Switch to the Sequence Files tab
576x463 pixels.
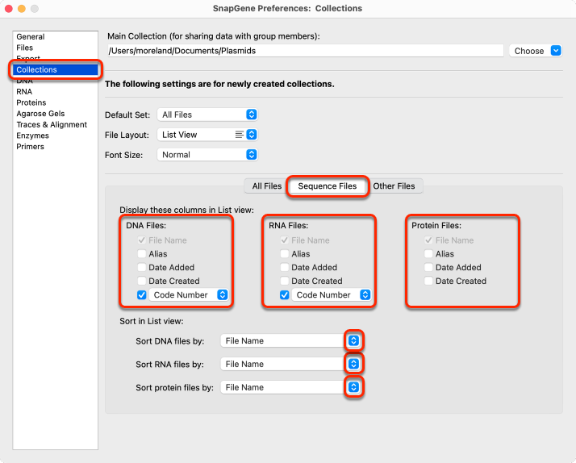point(328,186)
